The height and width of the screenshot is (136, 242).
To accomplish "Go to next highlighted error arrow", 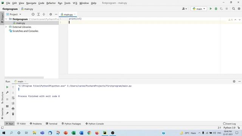I will click(239, 20).
